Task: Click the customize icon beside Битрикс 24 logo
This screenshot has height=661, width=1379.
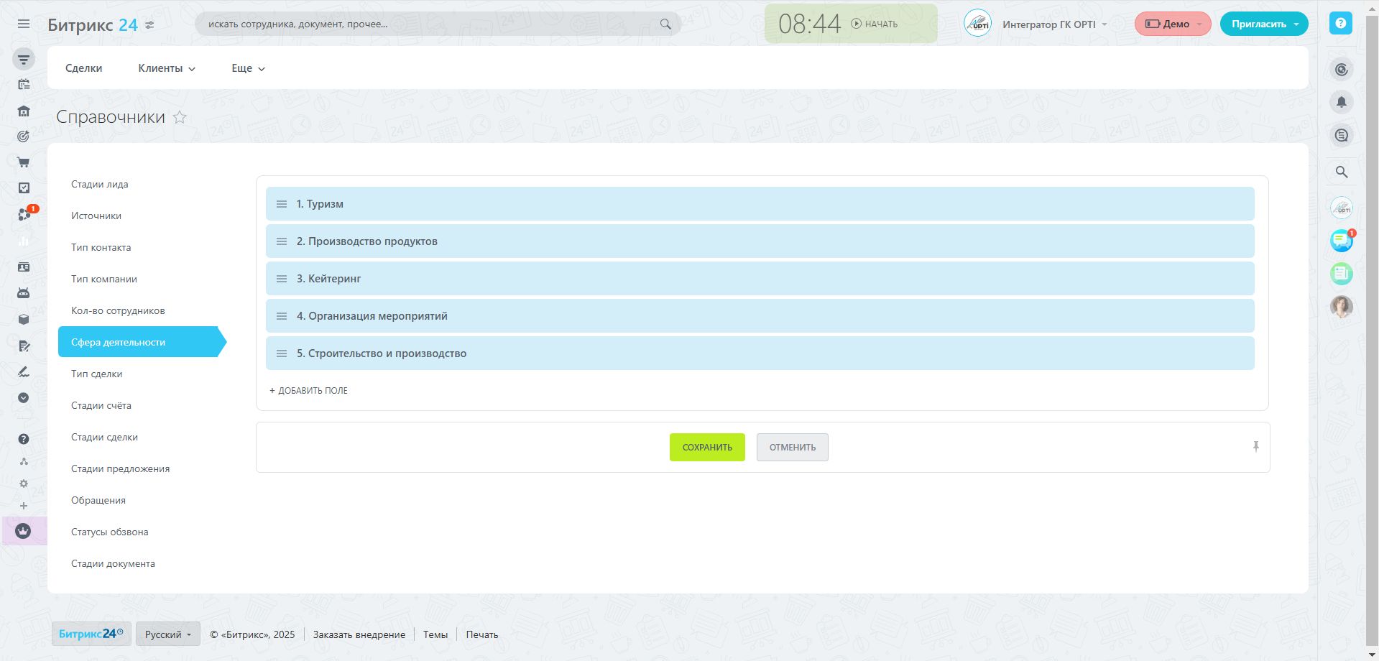Action: 149,24
